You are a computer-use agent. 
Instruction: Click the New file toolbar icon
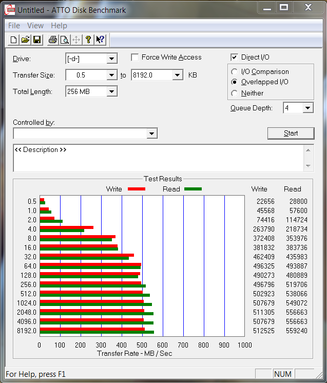coord(14,40)
